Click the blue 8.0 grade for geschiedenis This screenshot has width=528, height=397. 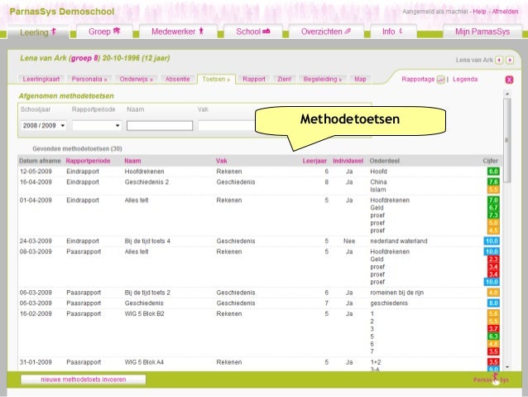(x=493, y=303)
